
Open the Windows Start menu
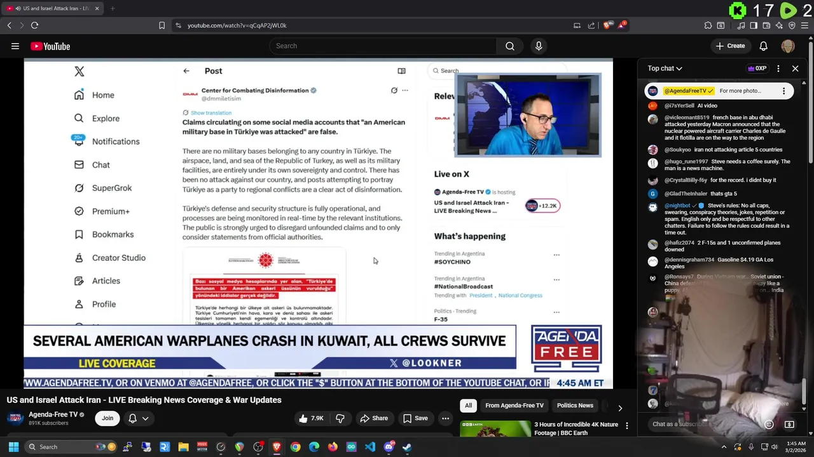[13, 447]
